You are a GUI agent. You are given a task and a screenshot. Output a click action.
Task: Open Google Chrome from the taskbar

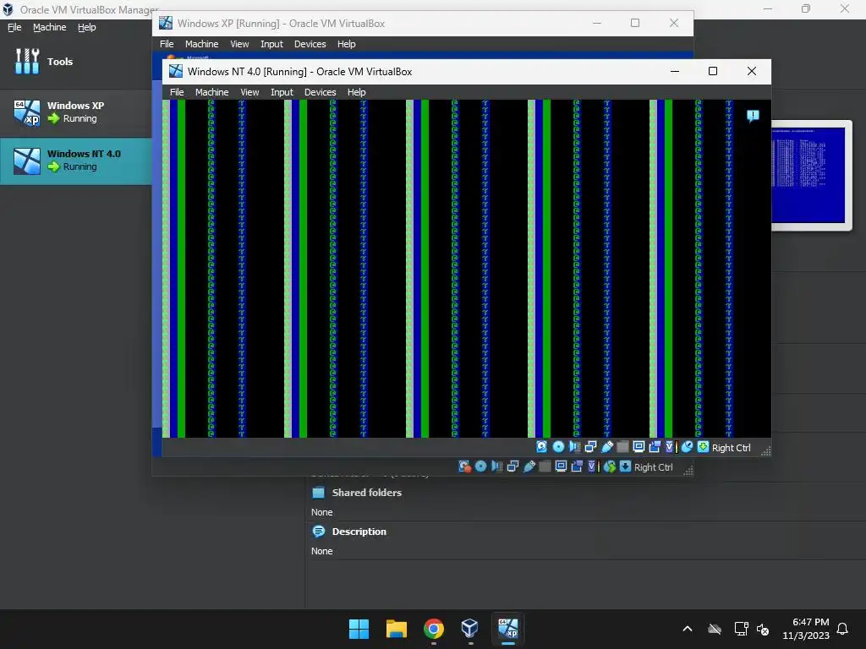434,629
